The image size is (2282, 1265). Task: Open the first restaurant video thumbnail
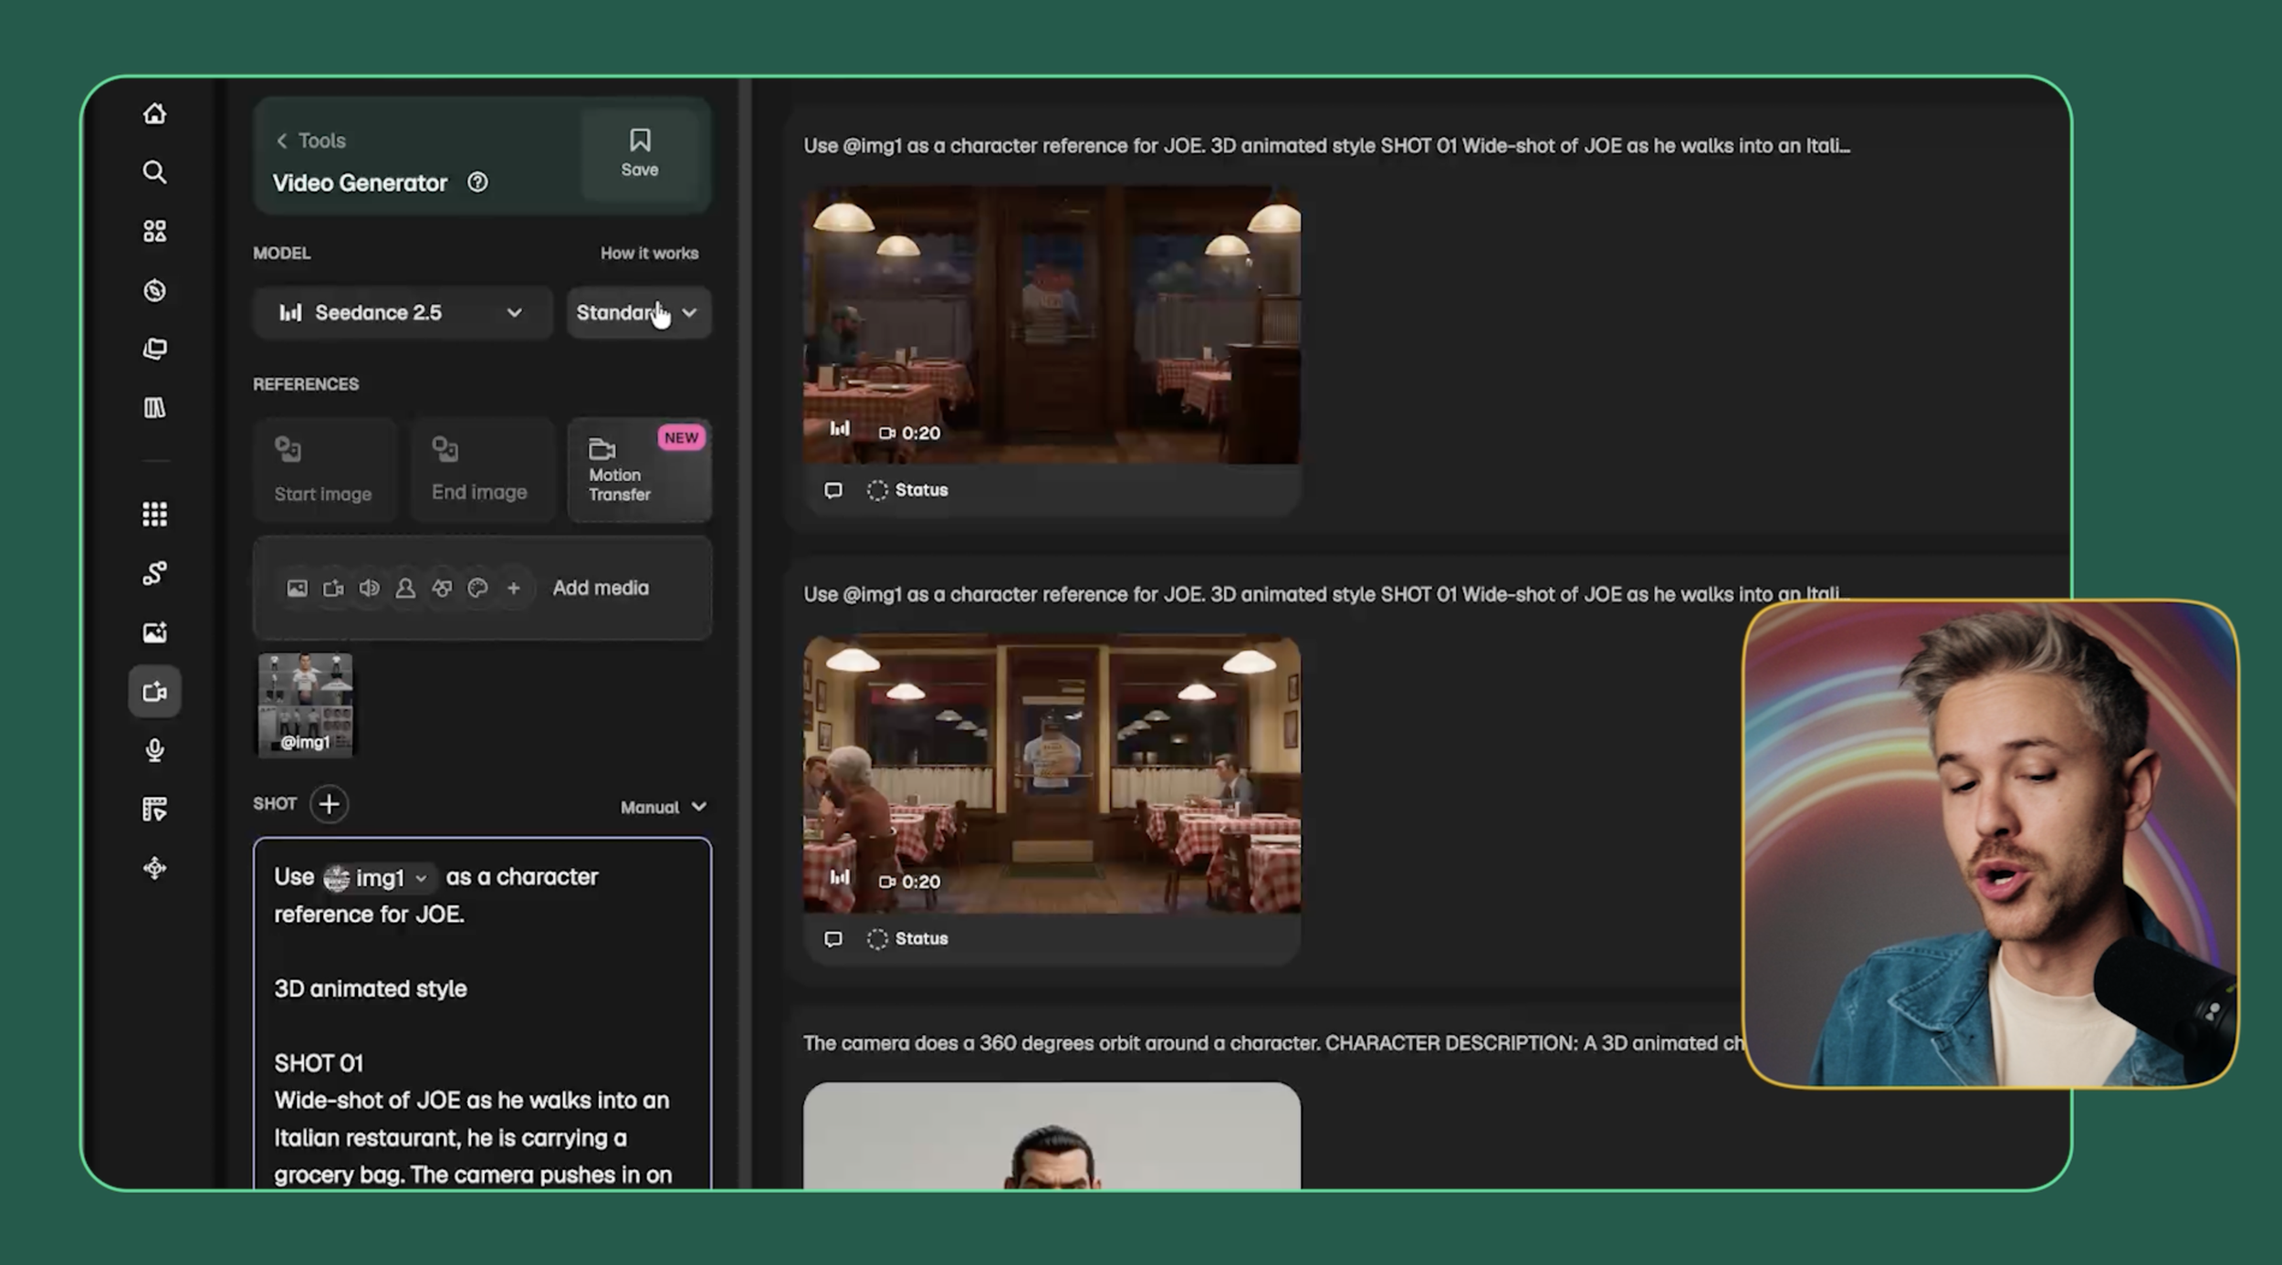pos(1052,325)
